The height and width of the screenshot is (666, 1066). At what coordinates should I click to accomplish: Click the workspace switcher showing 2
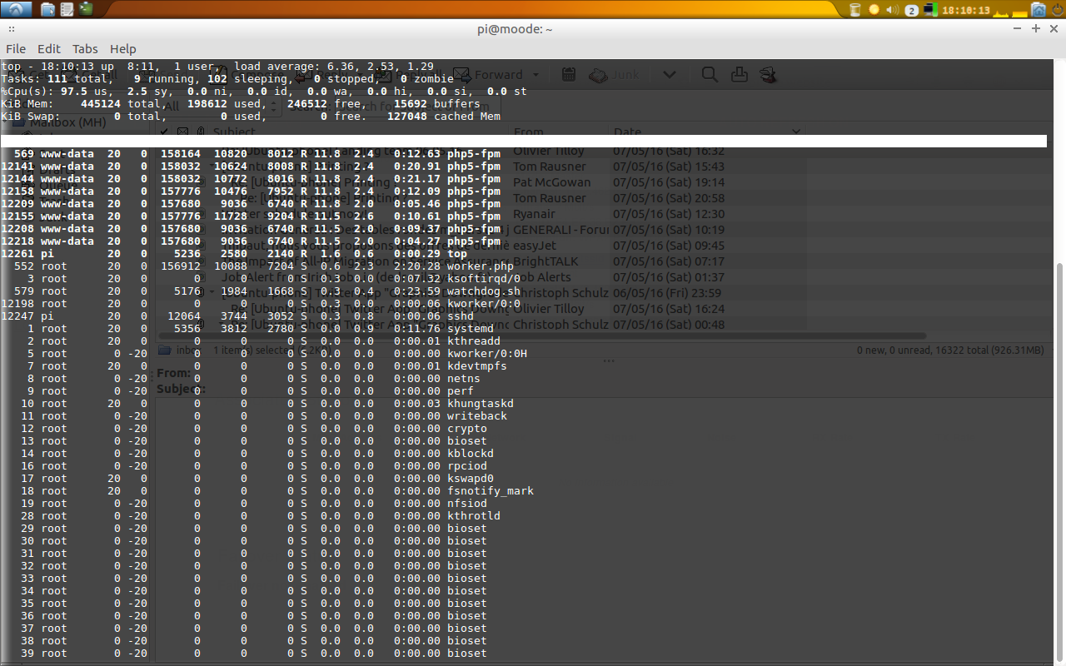tap(912, 10)
